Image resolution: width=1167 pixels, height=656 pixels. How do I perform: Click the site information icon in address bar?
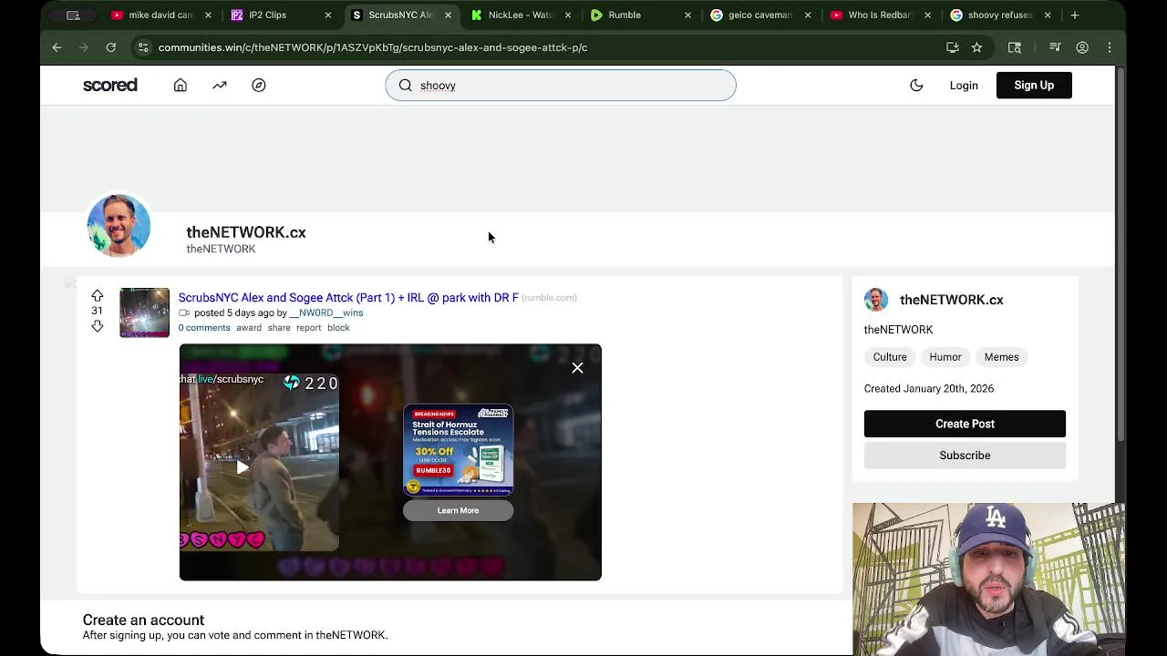pyautogui.click(x=143, y=47)
